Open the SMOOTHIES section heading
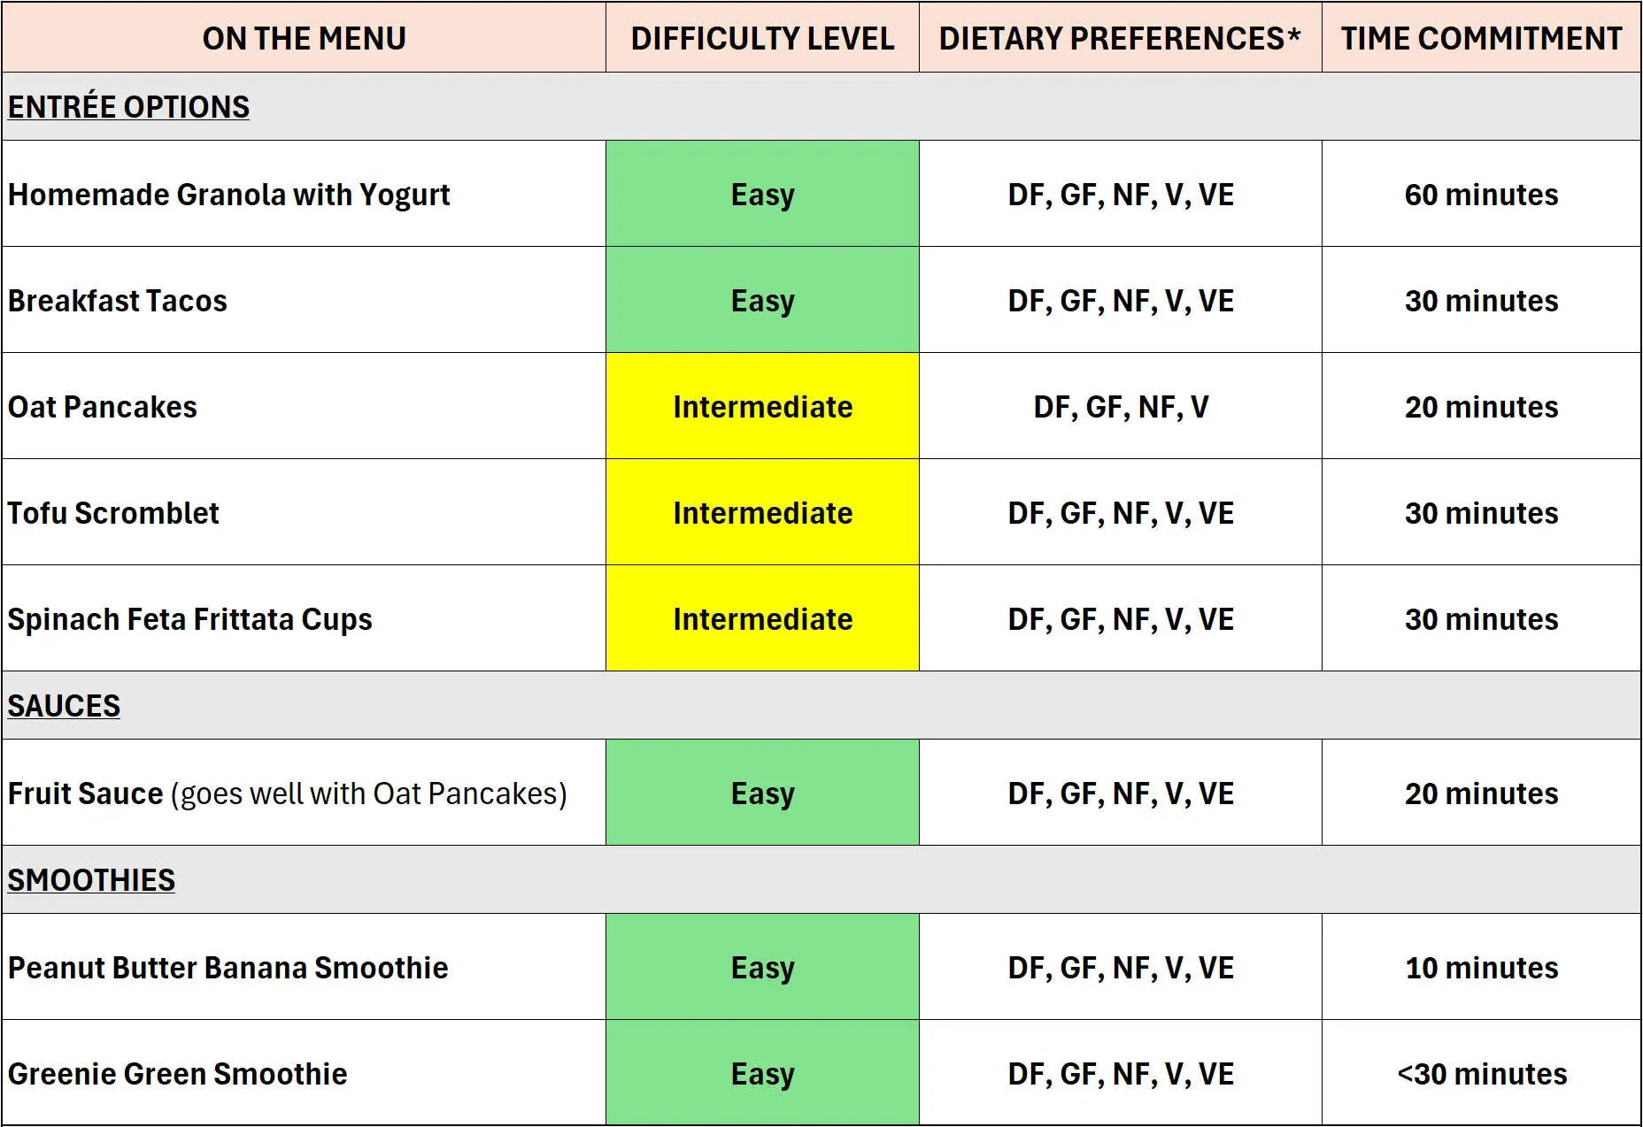Image resolution: width=1643 pixels, height=1127 pixels. pyautogui.click(x=91, y=879)
